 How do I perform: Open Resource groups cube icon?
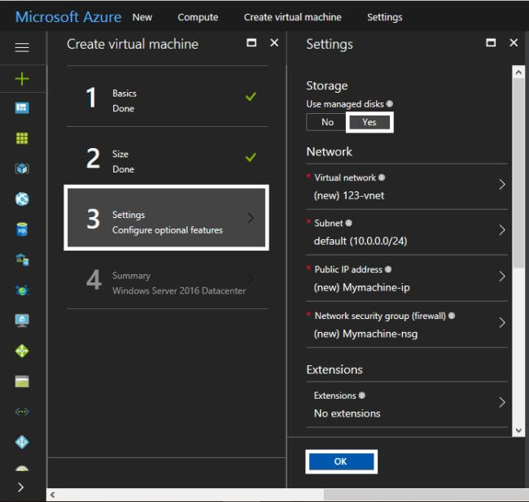coord(22,169)
